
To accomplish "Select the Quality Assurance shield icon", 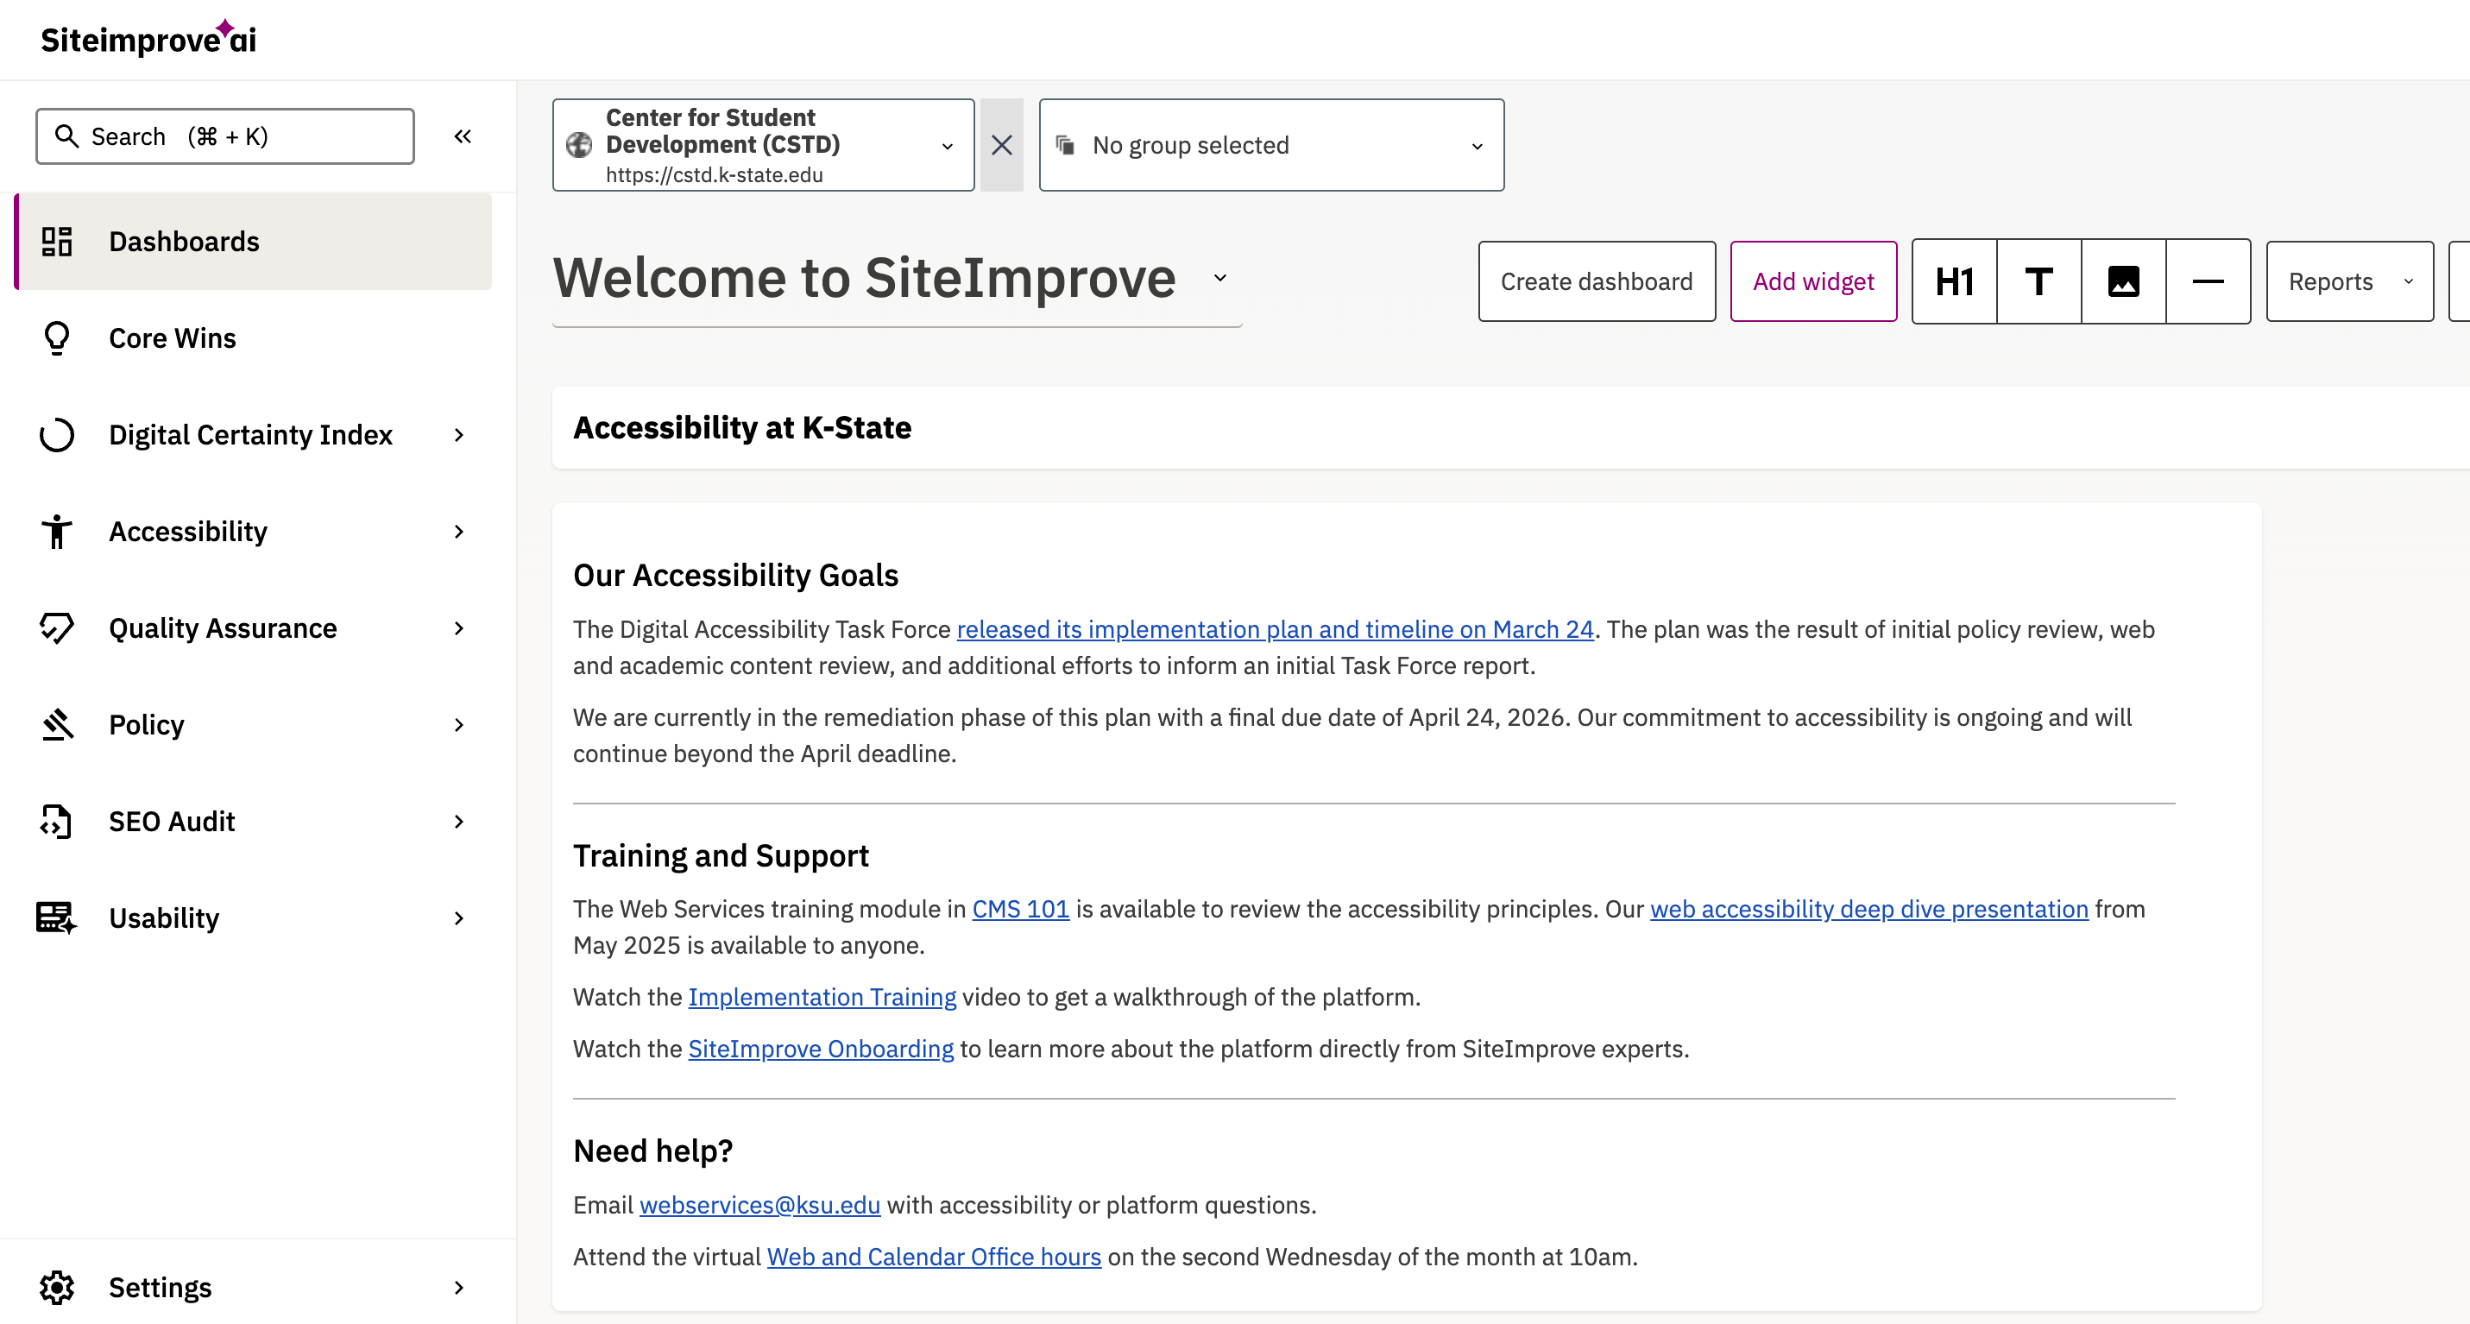I will tap(57, 628).
